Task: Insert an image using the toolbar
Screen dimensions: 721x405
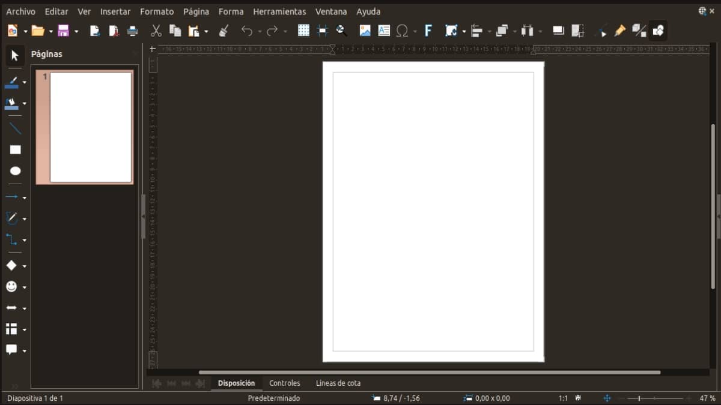Action: click(365, 30)
